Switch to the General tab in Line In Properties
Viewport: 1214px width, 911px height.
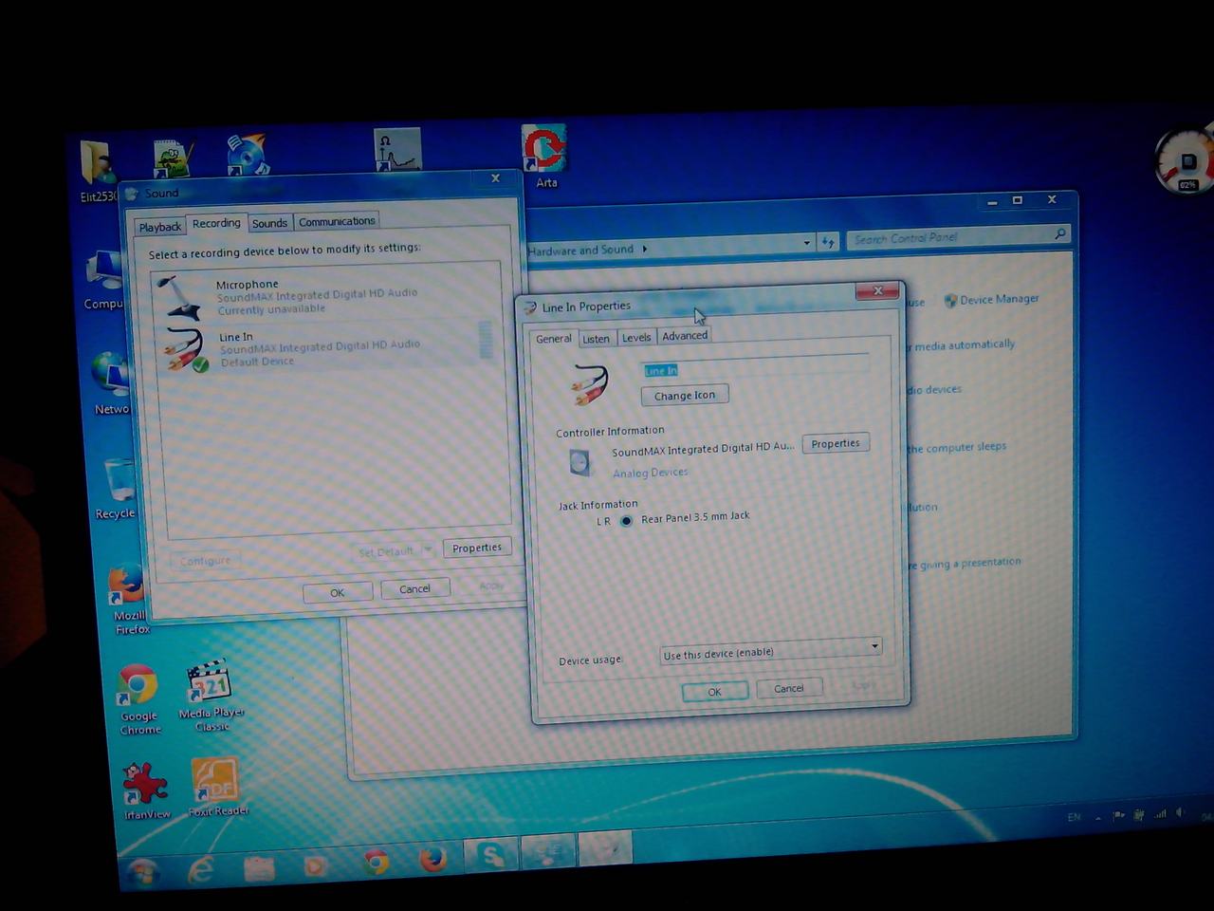pos(554,339)
